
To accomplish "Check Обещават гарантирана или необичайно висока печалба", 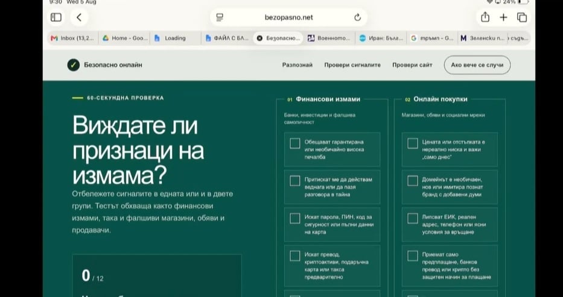I will tap(295, 143).
